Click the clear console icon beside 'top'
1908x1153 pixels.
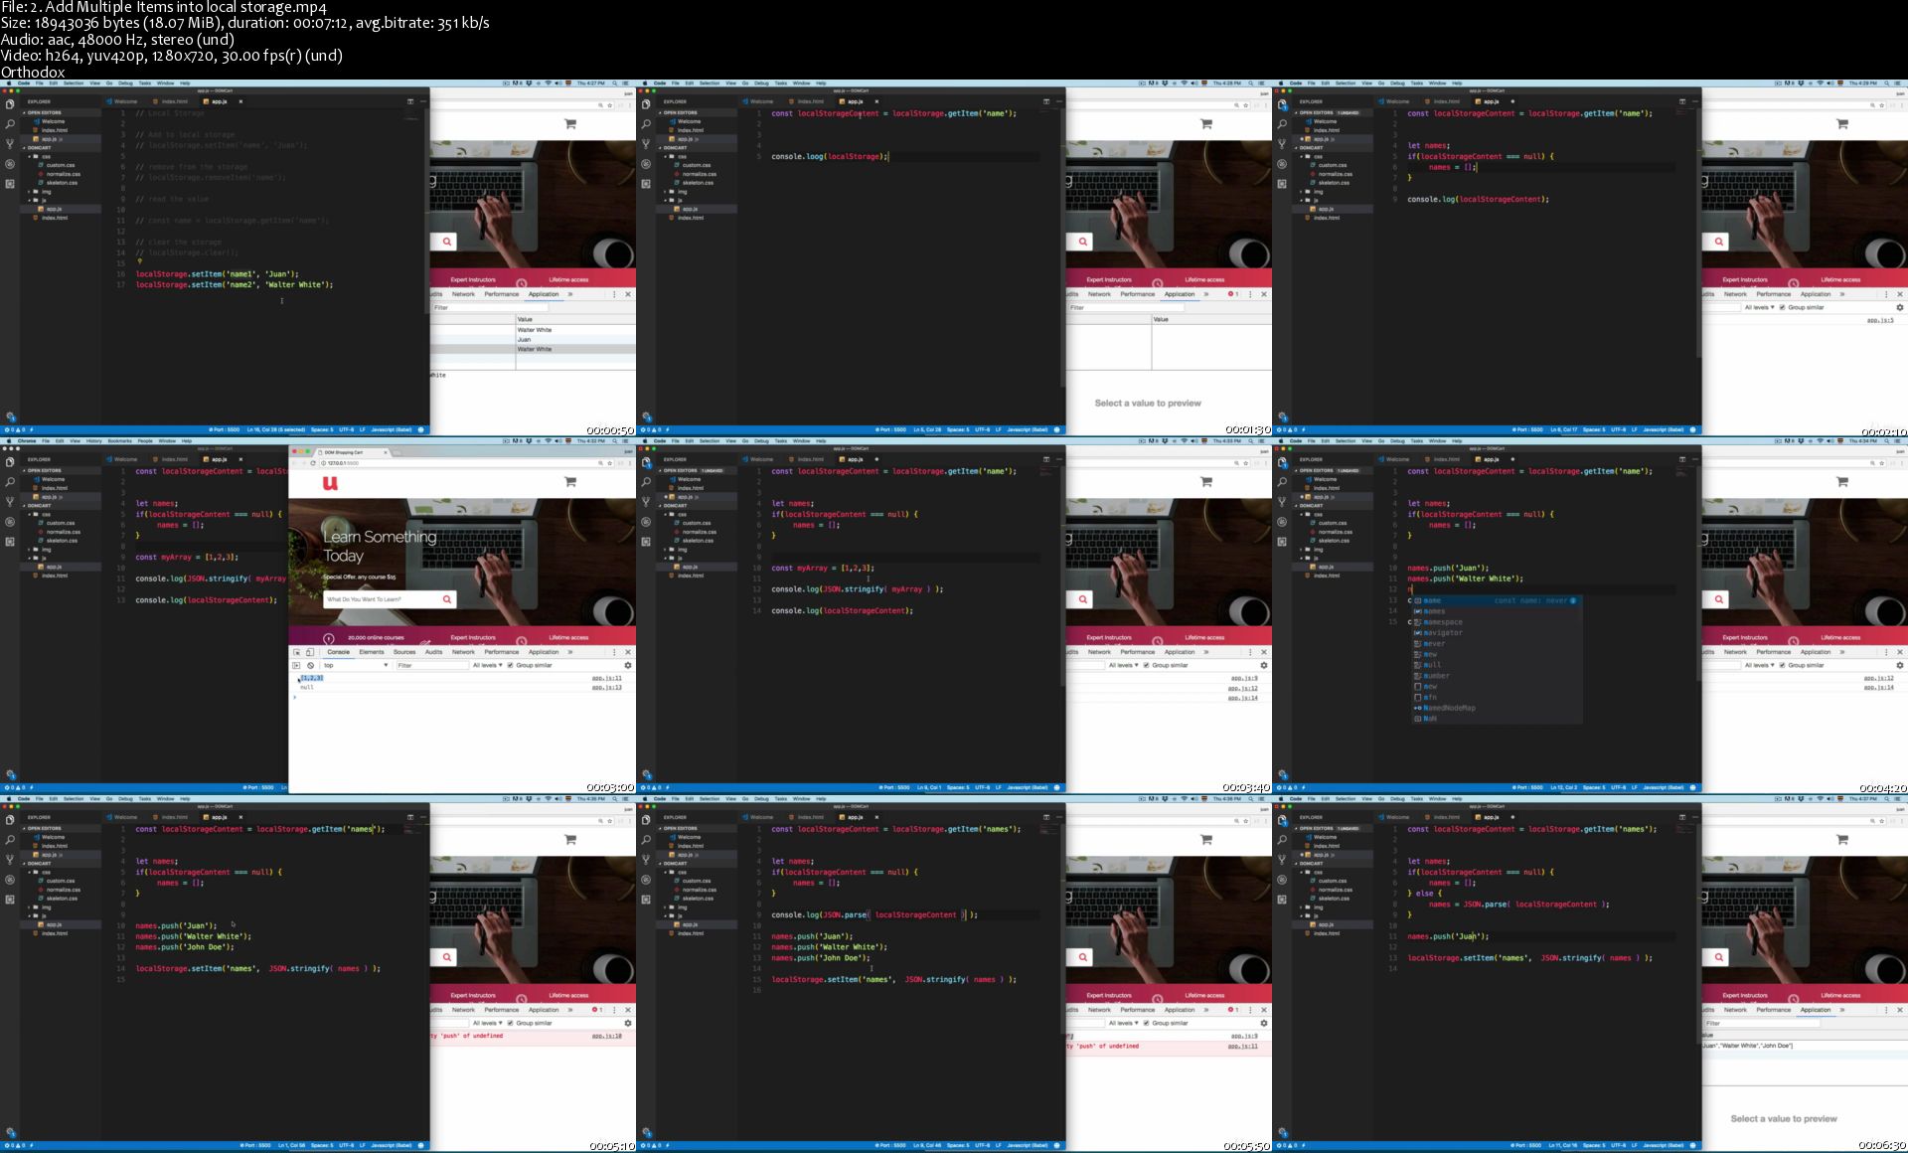[310, 665]
